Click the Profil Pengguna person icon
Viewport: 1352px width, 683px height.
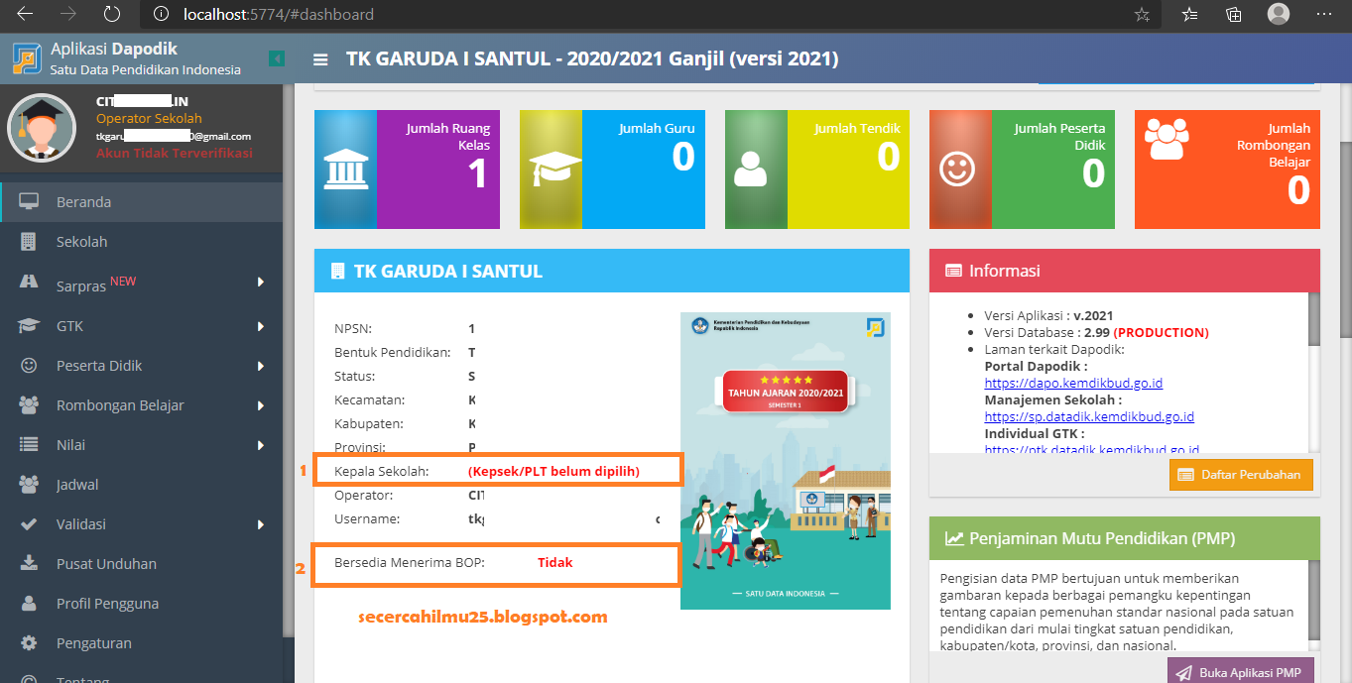[31, 603]
